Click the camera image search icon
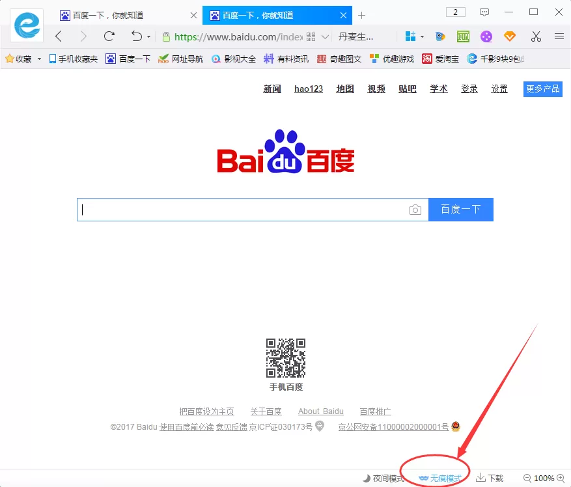 point(415,210)
